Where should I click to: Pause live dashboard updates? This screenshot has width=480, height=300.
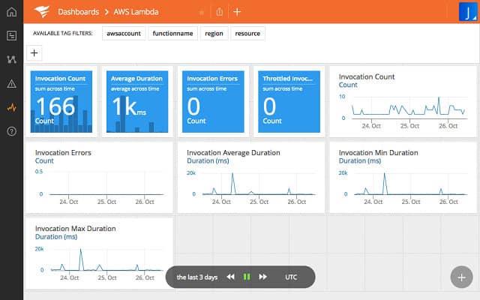[x=247, y=277]
